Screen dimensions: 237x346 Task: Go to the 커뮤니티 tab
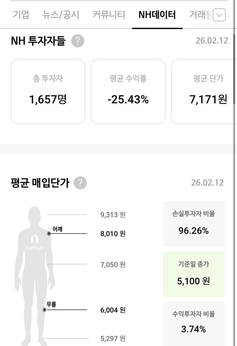(x=109, y=15)
